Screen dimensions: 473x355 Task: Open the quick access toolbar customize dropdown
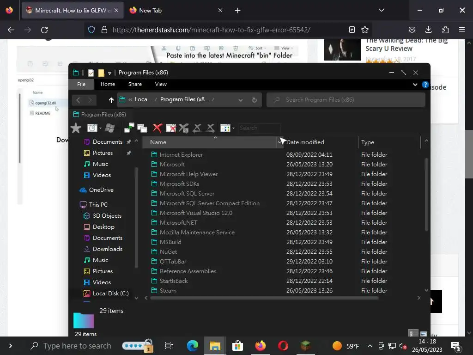tap(109, 73)
